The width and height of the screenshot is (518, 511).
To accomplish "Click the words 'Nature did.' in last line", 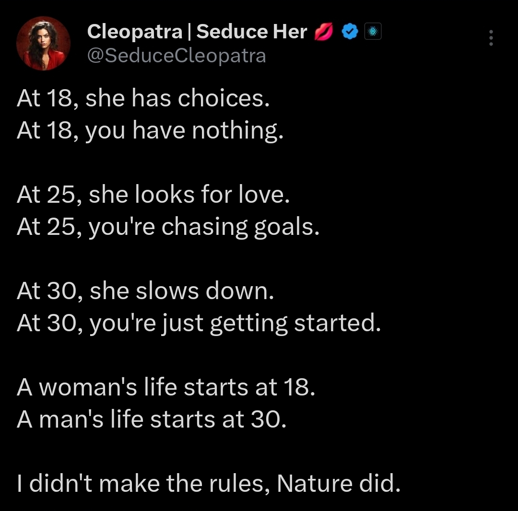I will pos(339,484).
